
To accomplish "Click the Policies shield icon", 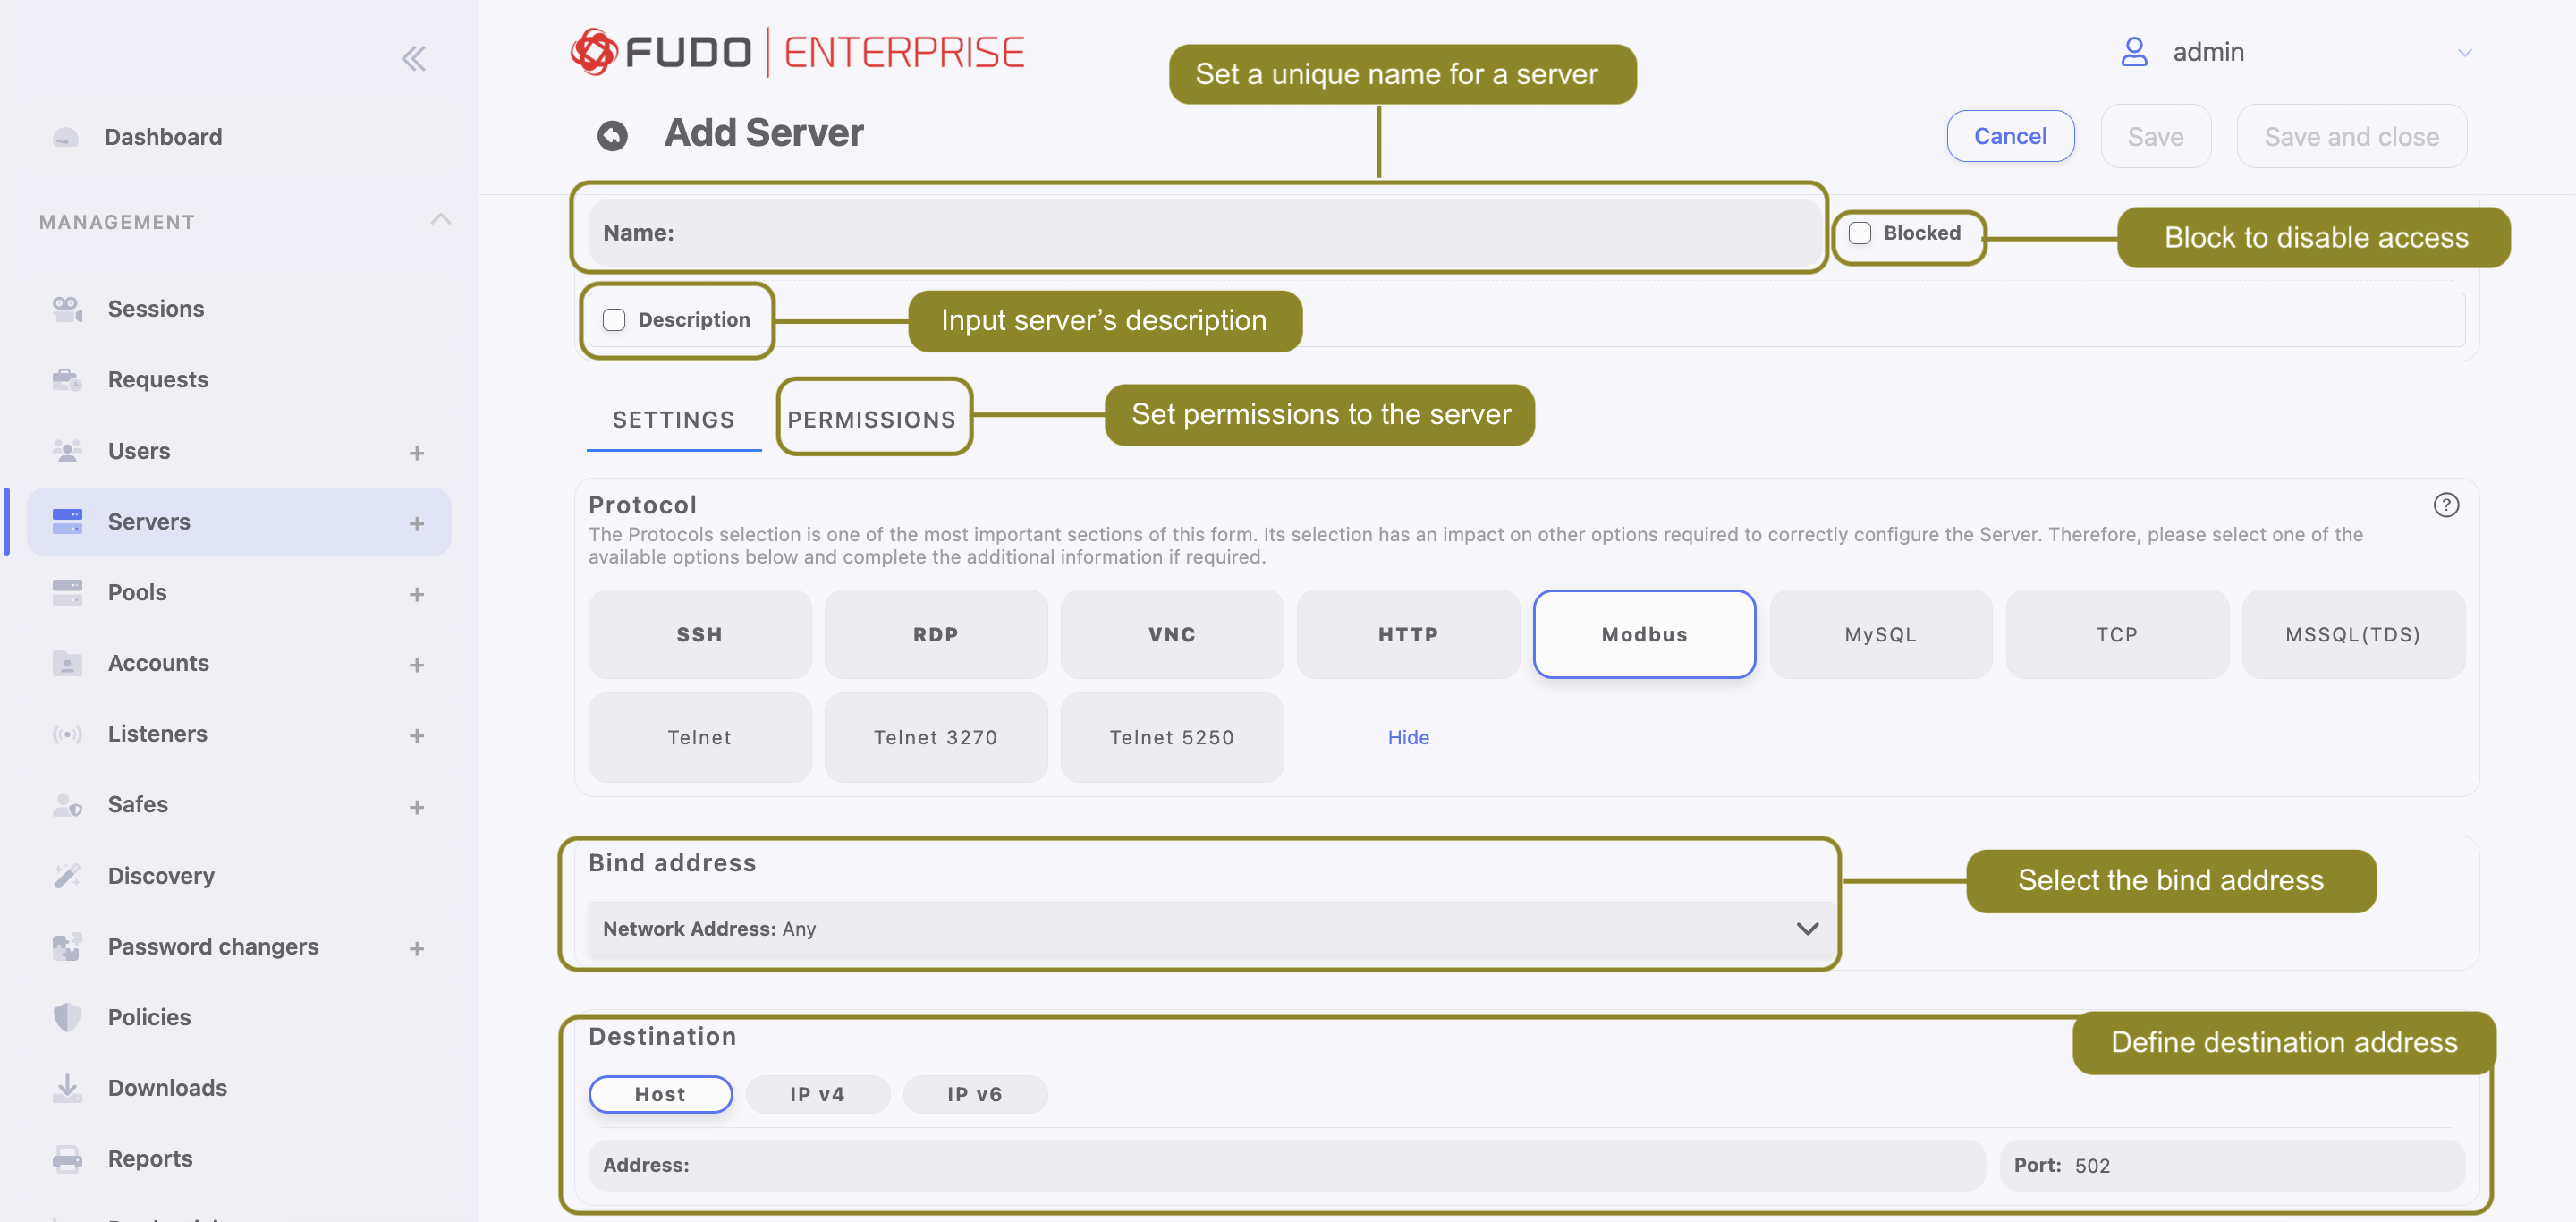I will [67, 1017].
